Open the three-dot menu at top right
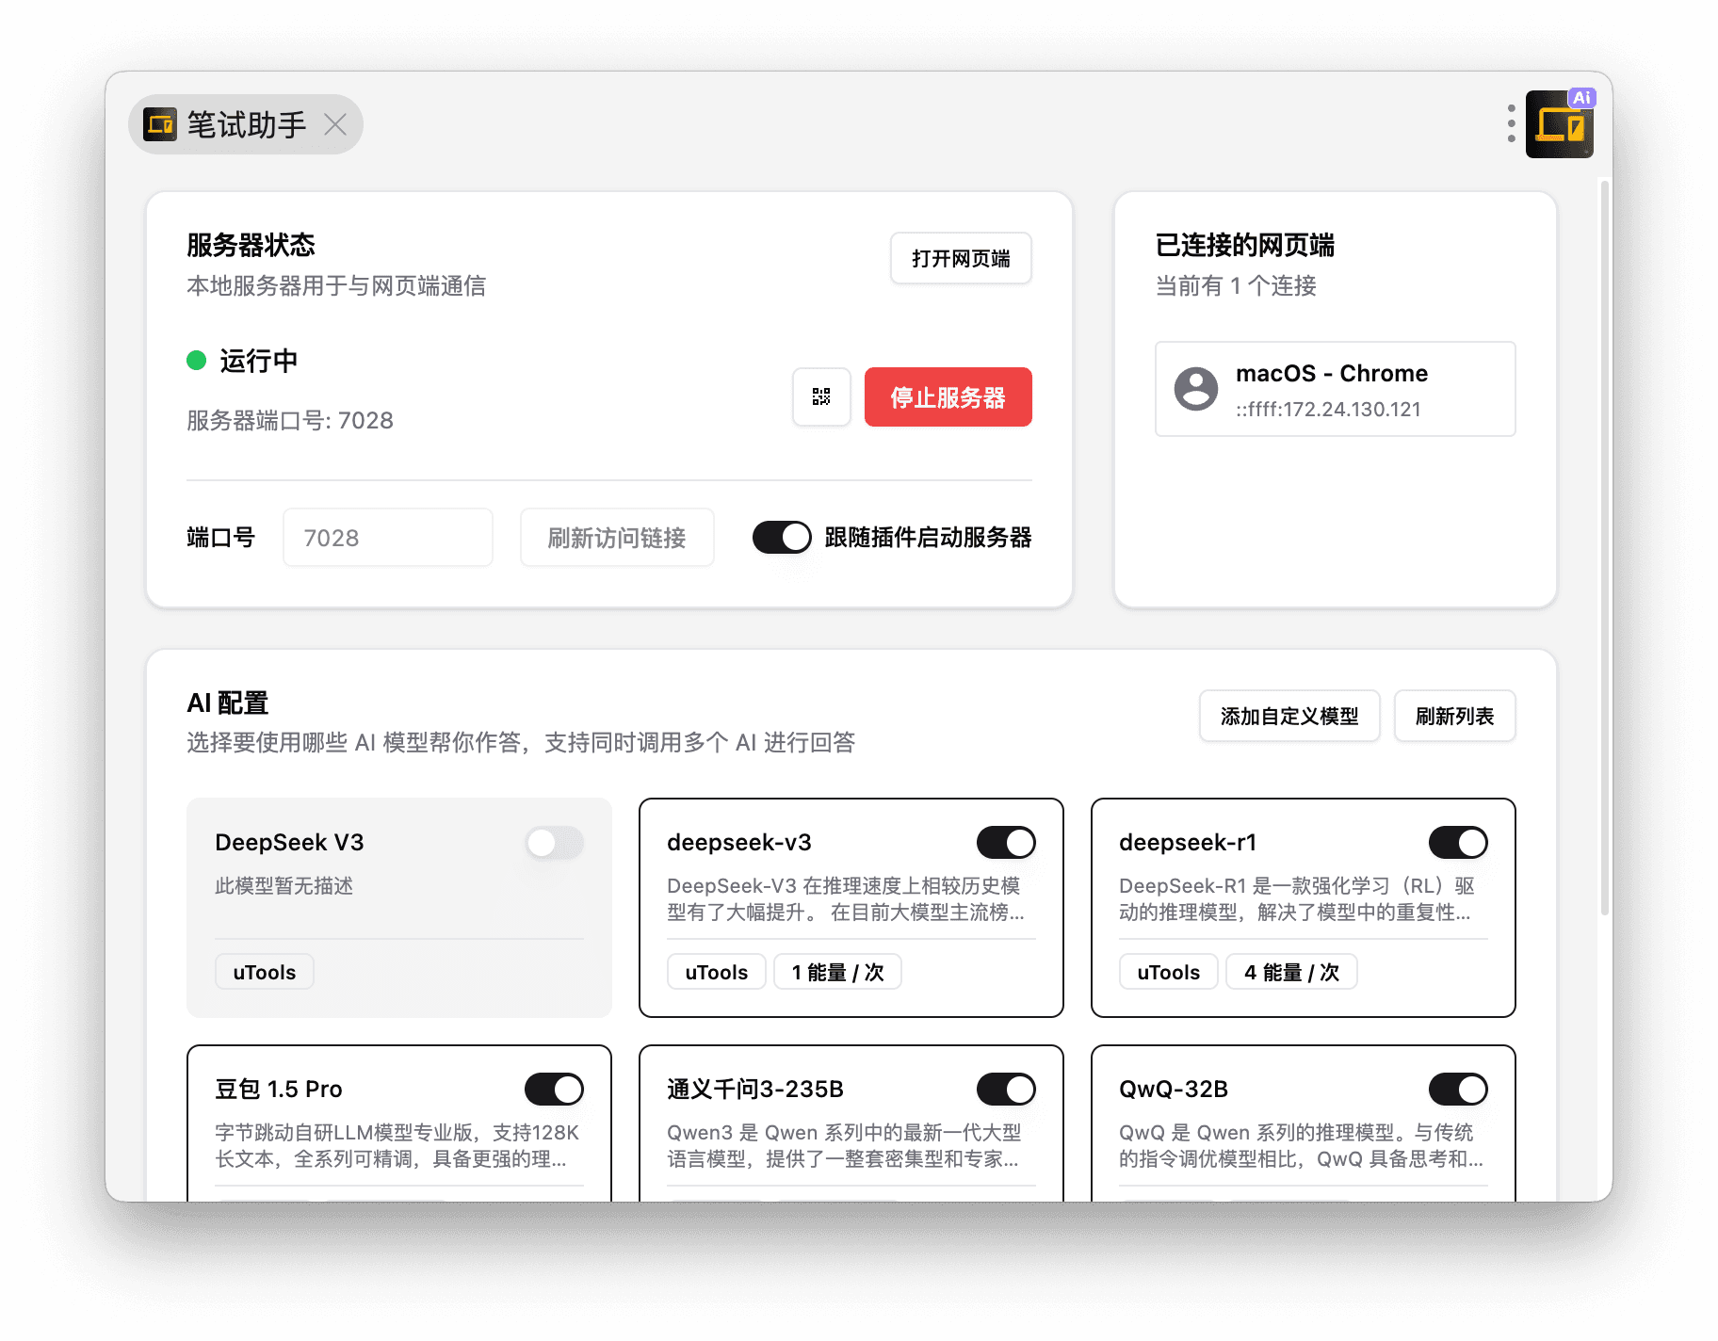 1511,123
